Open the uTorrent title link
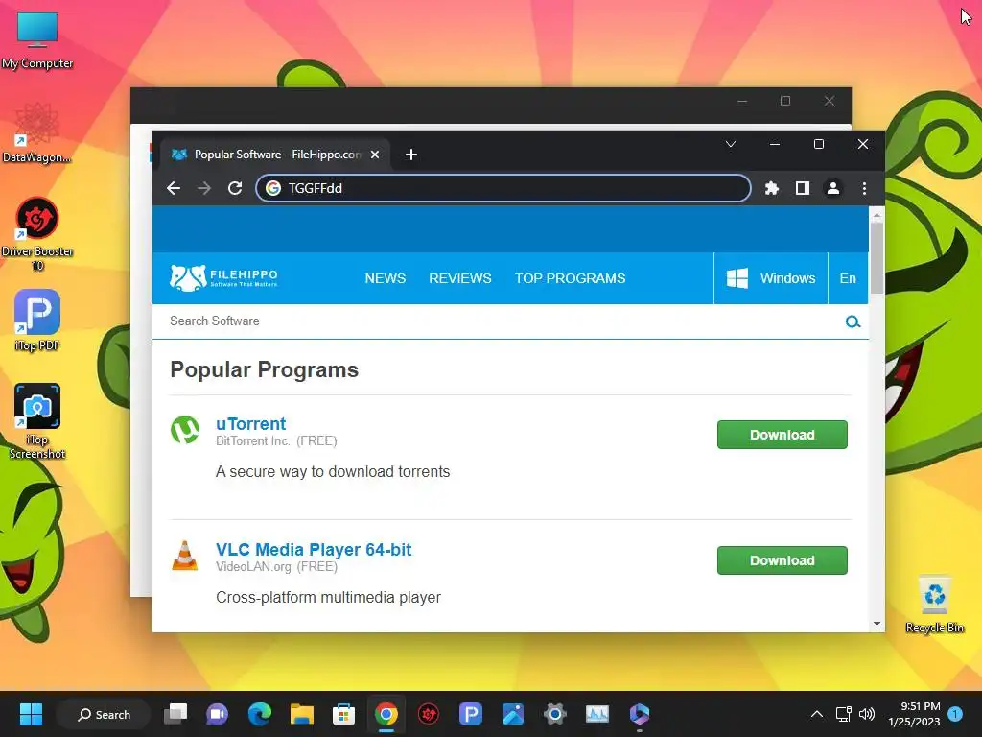This screenshot has height=737, width=982. [250, 423]
